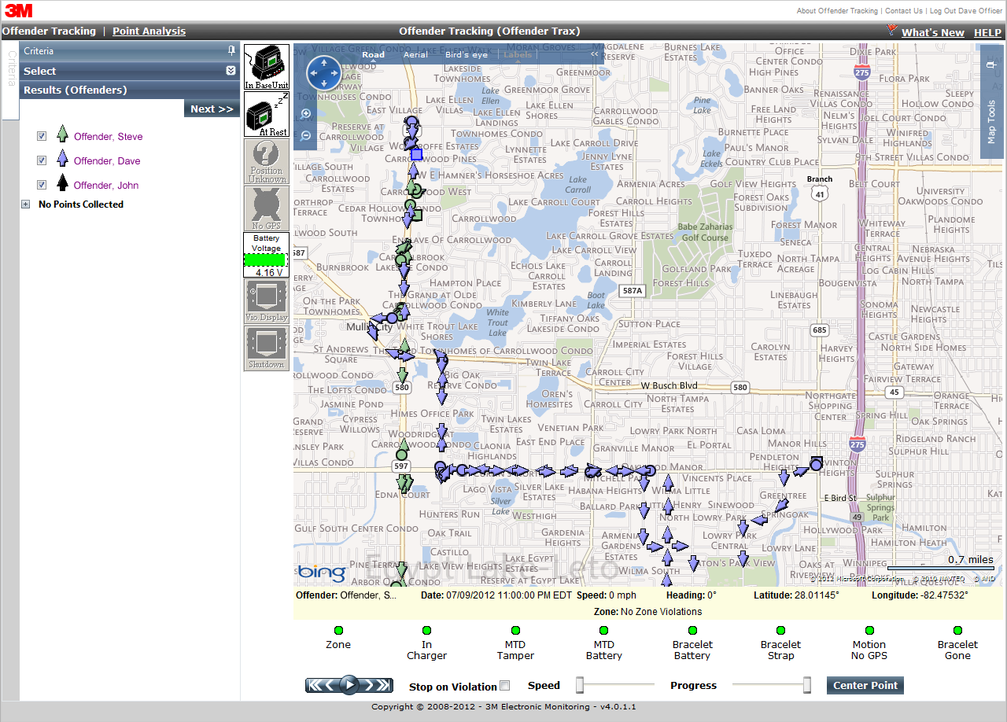This screenshot has width=1007, height=722.
Task: Zoom out on the map
Action: [306, 135]
